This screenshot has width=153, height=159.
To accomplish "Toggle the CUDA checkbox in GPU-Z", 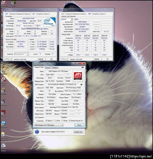I will pos(55,121).
